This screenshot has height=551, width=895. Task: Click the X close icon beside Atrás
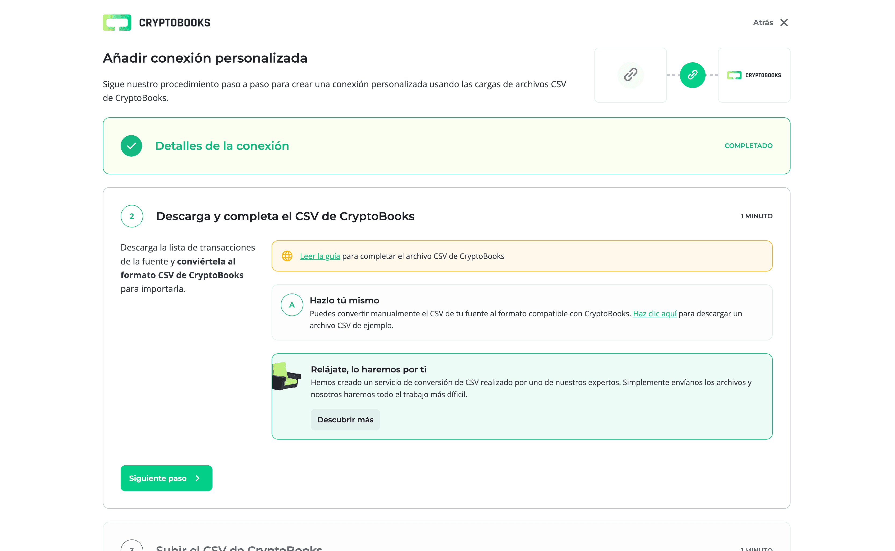[x=784, y=23]
